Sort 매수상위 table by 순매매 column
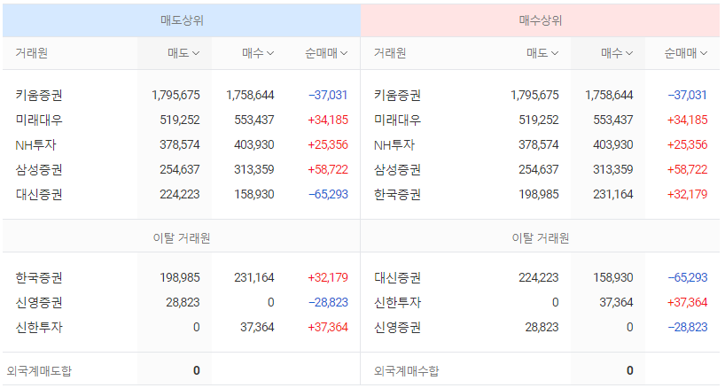The image size is (725, 388). (686, 53)
